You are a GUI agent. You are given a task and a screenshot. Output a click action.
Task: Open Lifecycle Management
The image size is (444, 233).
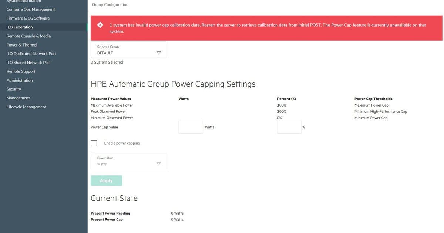[x=26, y=107]
